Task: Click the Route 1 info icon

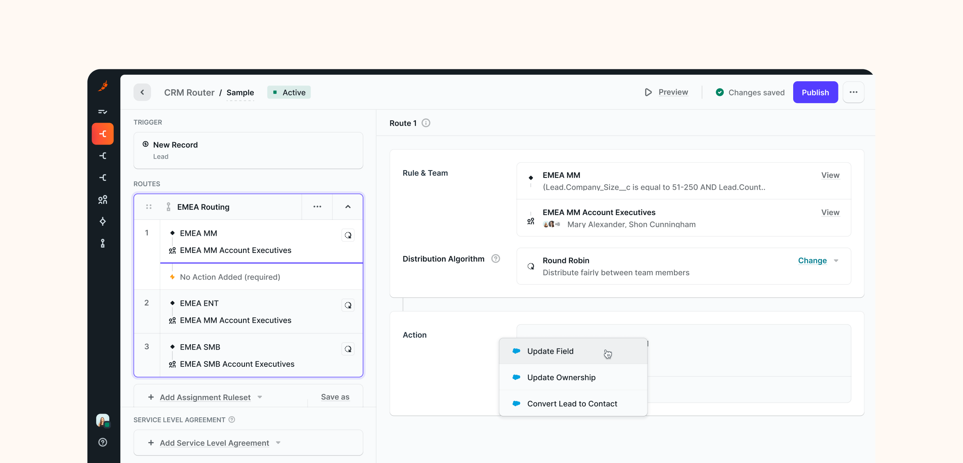Action: (x=426, y=123)
